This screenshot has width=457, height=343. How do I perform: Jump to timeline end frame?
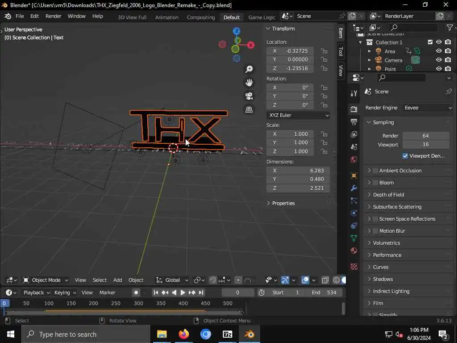[201, 293]
